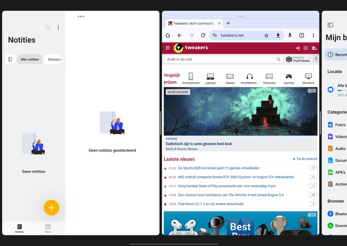
Task: Open the Pale Moon 33.7.2 downloads article
Action: (x=211, y=204)
